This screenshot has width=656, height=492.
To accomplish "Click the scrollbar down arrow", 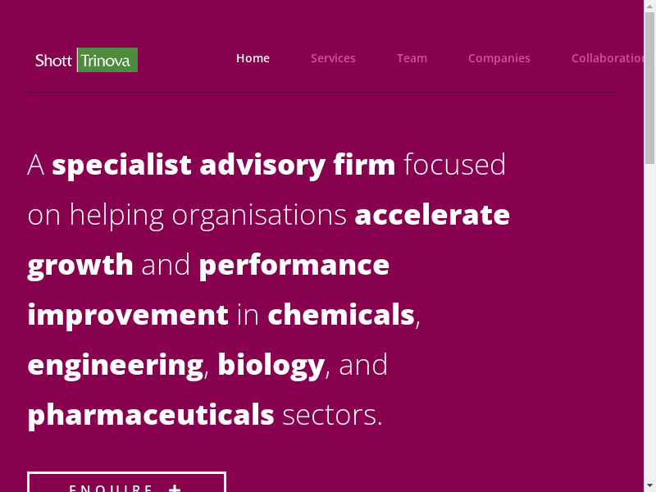I will pos(649,485).
